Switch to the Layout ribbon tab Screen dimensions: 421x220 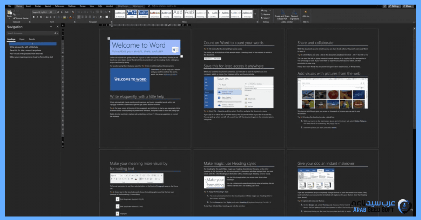48,6
